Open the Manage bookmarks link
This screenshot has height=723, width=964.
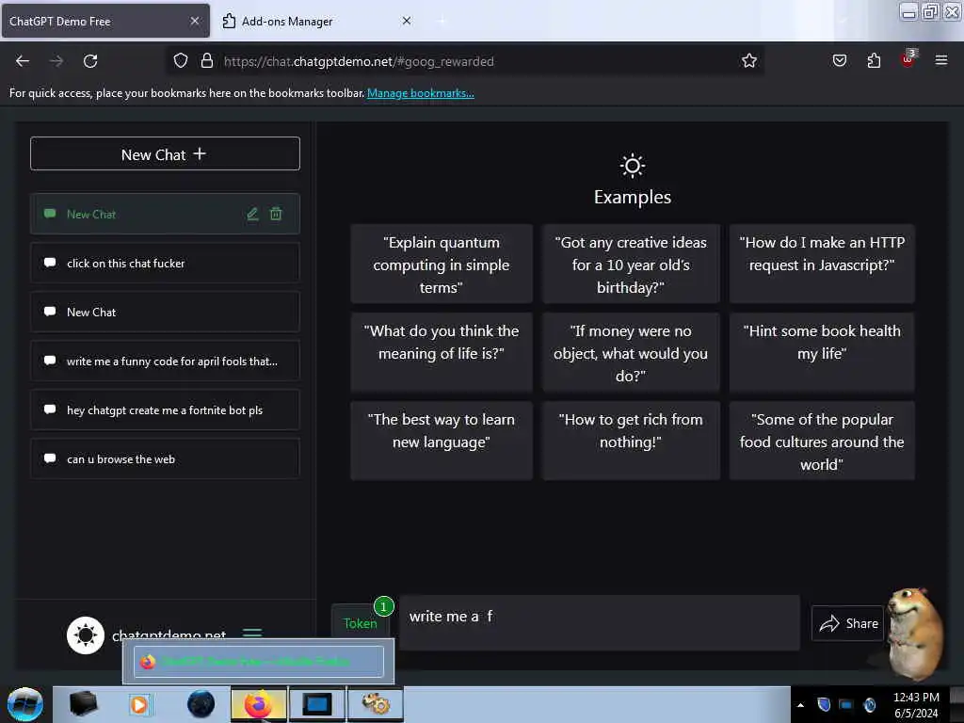421,93
